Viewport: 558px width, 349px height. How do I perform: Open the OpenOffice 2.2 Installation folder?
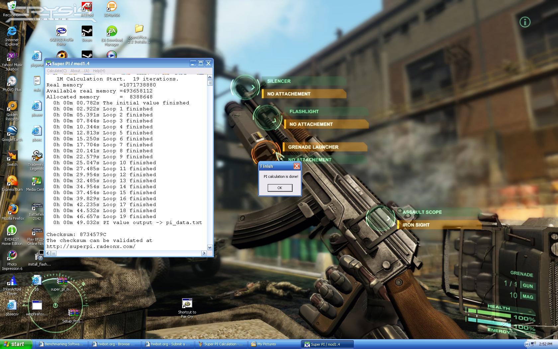(139, 34)
